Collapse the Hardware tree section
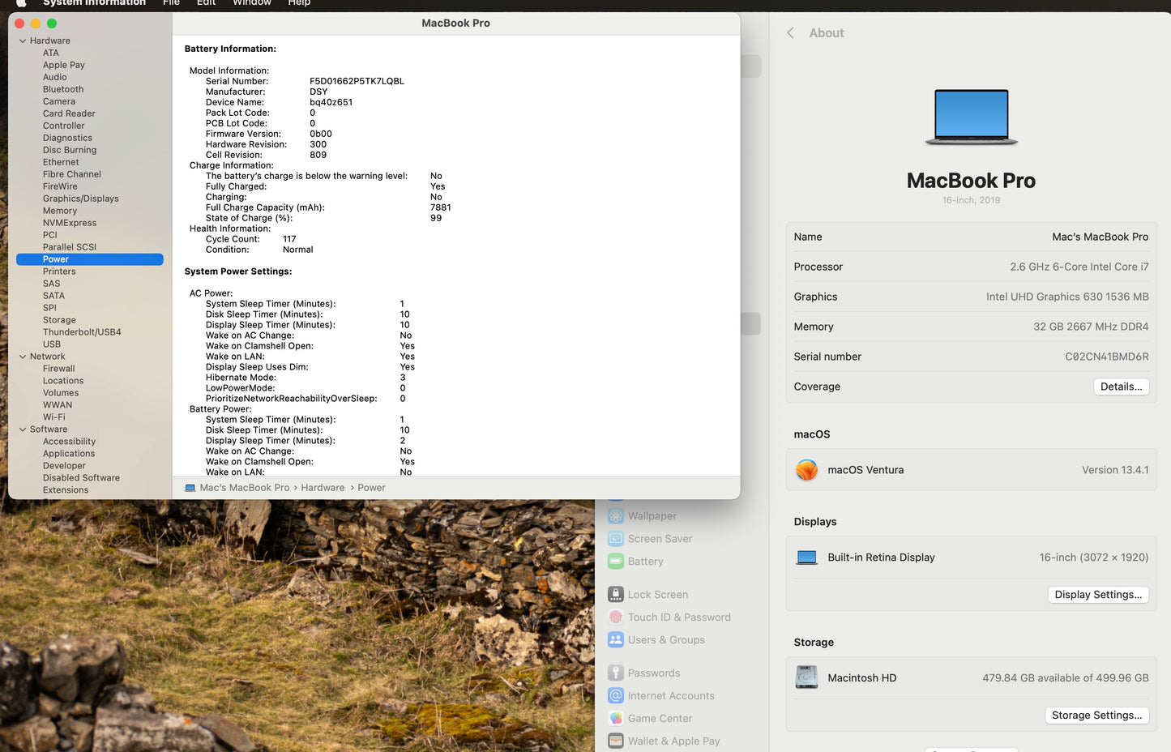This screenshot has height=752, width=1171. coord(23,41)
